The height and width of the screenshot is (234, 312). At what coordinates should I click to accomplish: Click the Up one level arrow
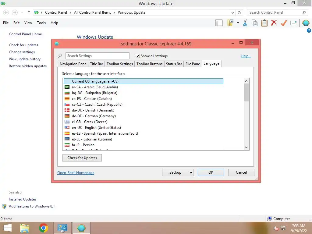pyautogui.click(x=29, y=12)
